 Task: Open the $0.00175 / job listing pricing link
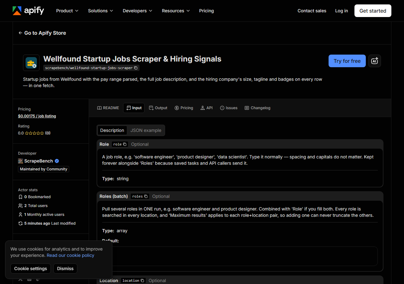37,116
